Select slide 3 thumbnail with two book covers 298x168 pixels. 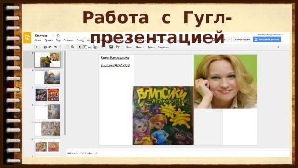point(47,94)
